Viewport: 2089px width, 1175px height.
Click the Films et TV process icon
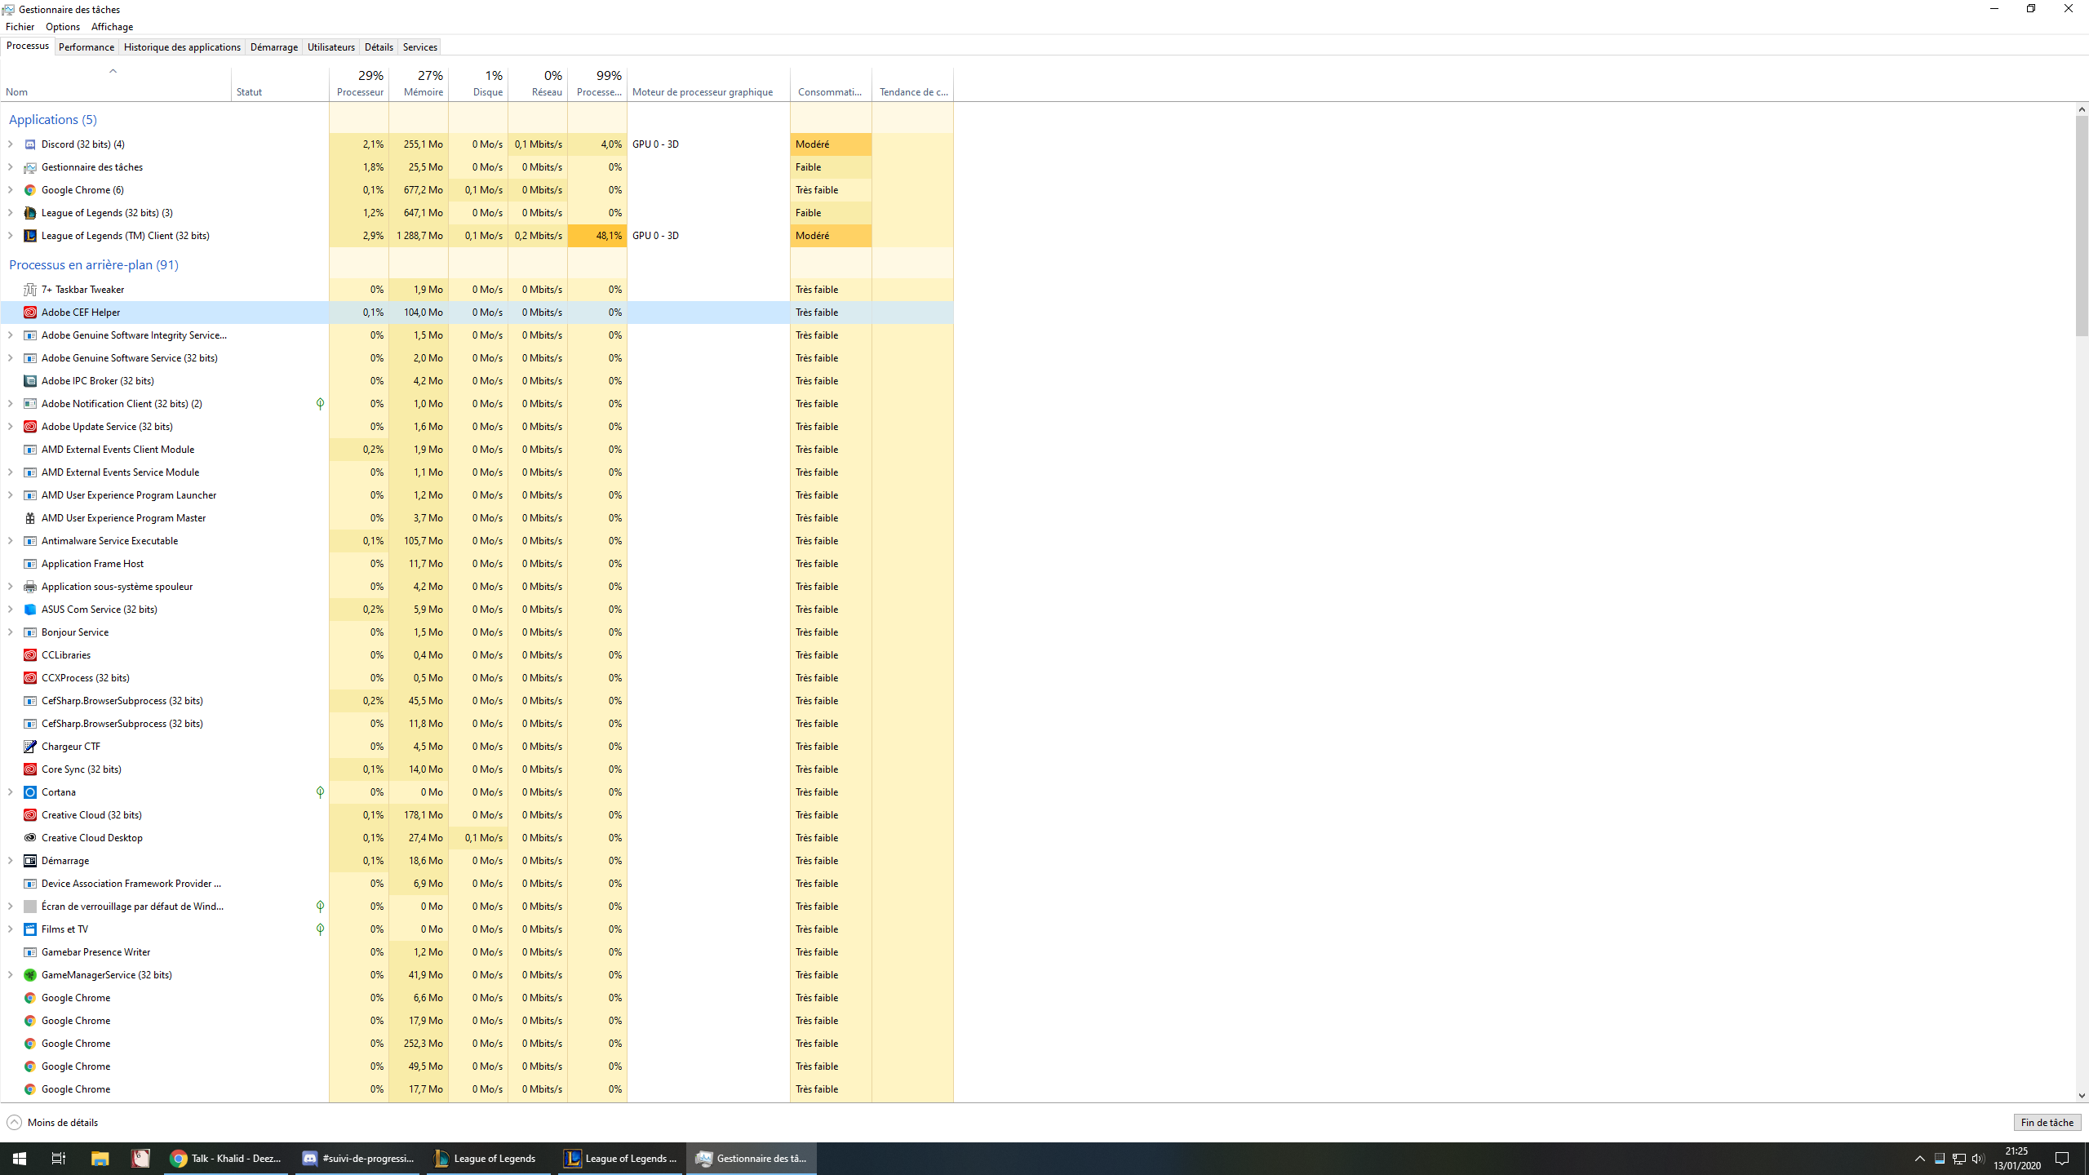(30, 929)
